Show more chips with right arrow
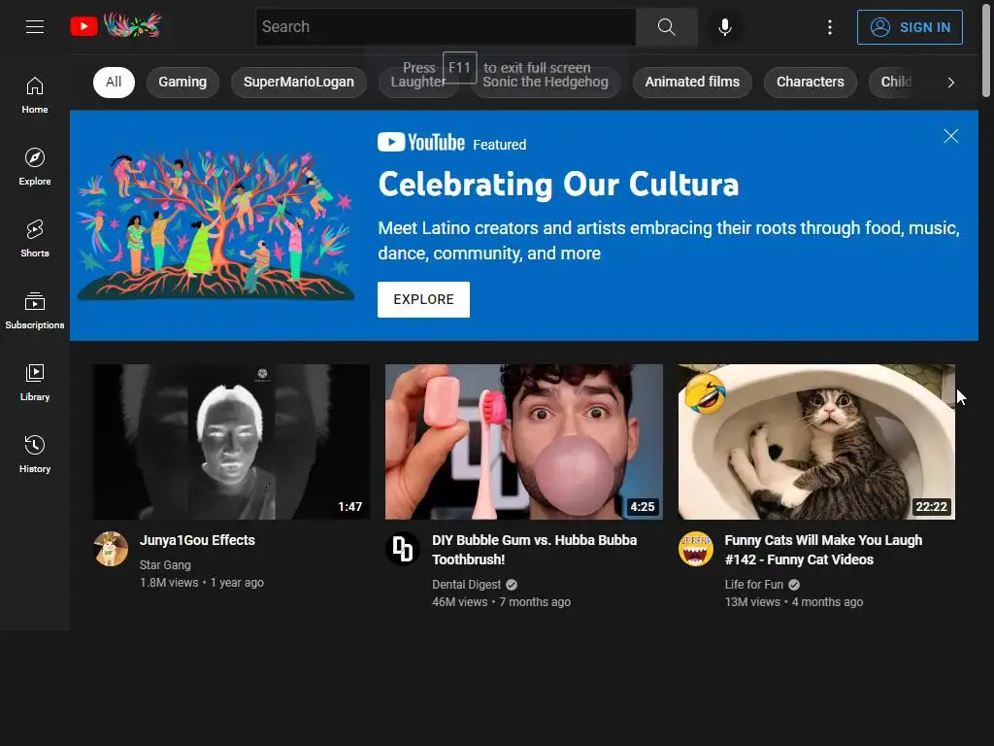994x746 pixels. pos(950,83)
